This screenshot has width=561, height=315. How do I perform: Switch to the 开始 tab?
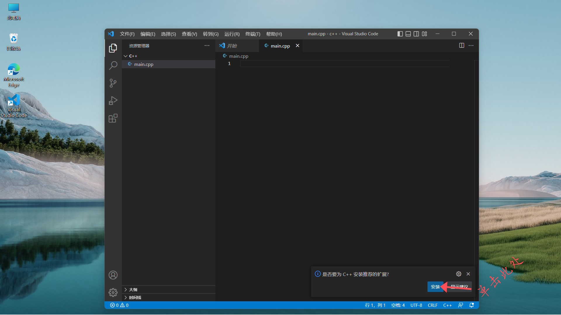(232, 46)
